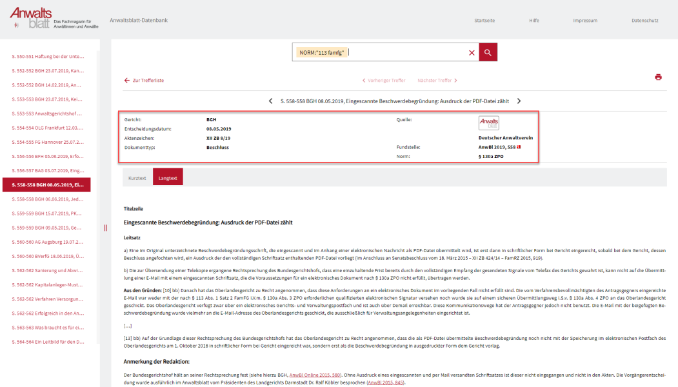Clear the search field using the X icon
The height and width of the screenshot is (387, 678).
[x=472, y=52]
